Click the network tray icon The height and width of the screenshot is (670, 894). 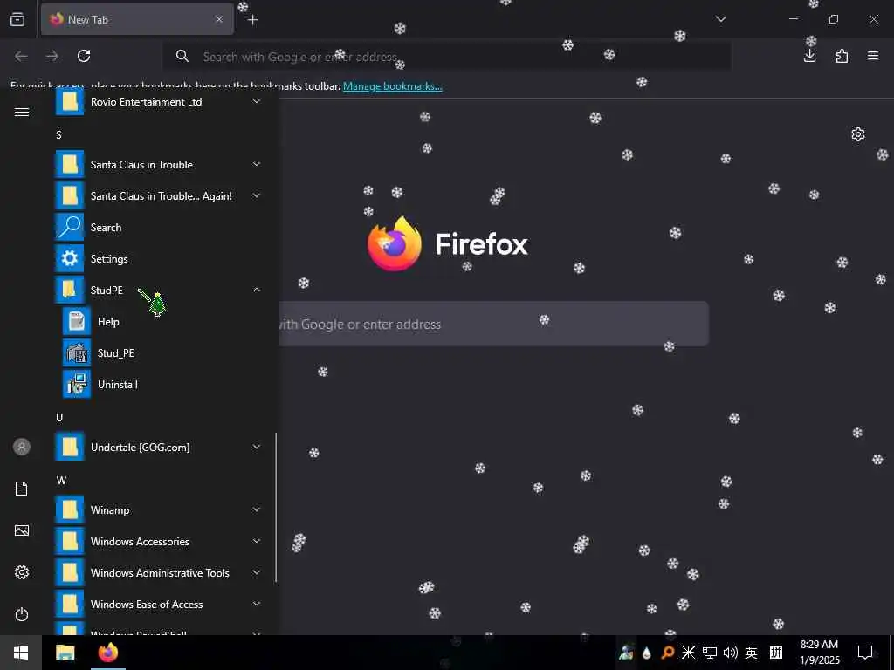[x=709, y=653]
